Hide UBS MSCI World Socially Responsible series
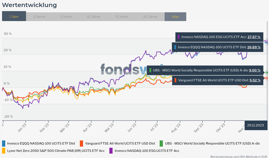The width and height of the screenshot is (269, 158). [x=212, y=143]
